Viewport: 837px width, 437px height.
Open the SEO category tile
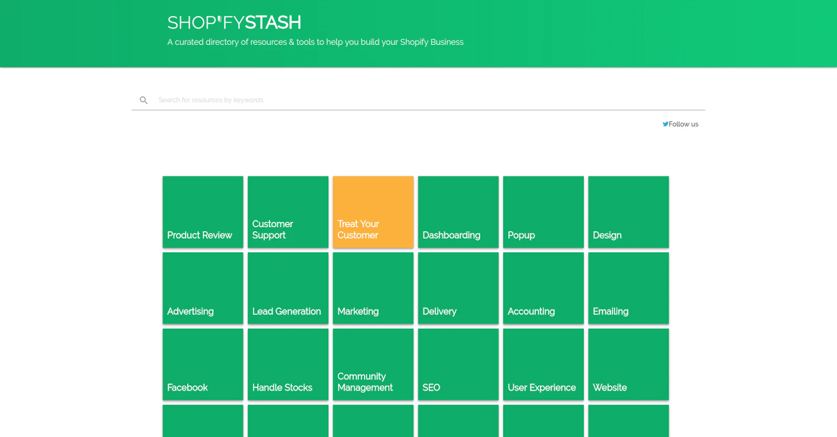458,364
